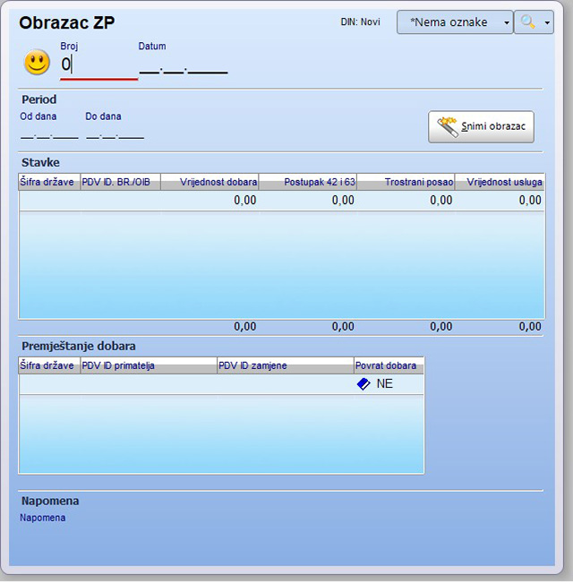Screen dimensions: 573x584
Task: Click the Trostrani posao column header
Action: tap(406, 182)
